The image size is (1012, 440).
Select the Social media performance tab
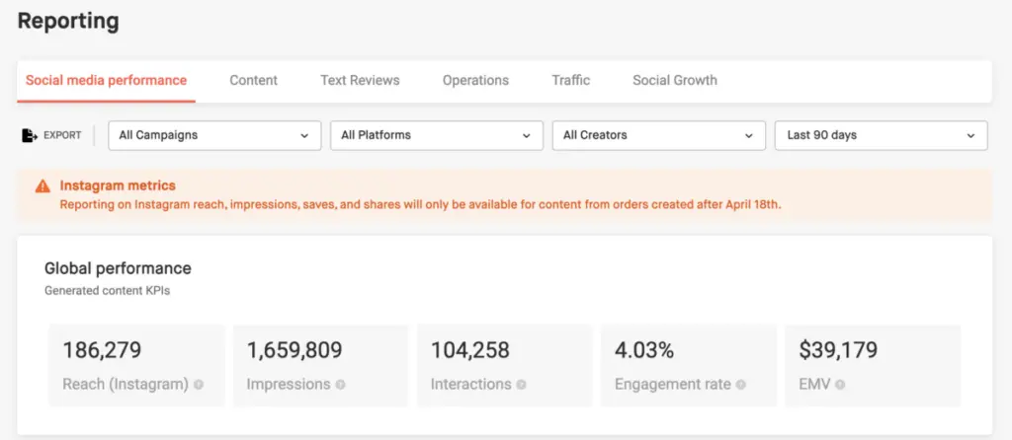pos(106,81)
